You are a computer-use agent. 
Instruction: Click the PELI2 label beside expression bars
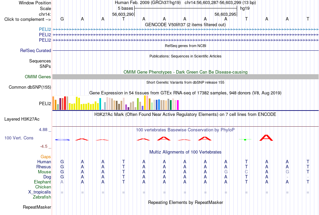45,103
